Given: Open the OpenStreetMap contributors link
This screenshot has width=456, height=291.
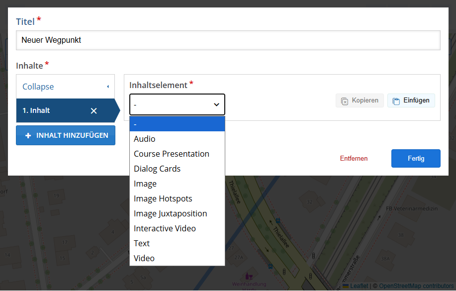Looking at the screenshot, I should tap(417, 286).
